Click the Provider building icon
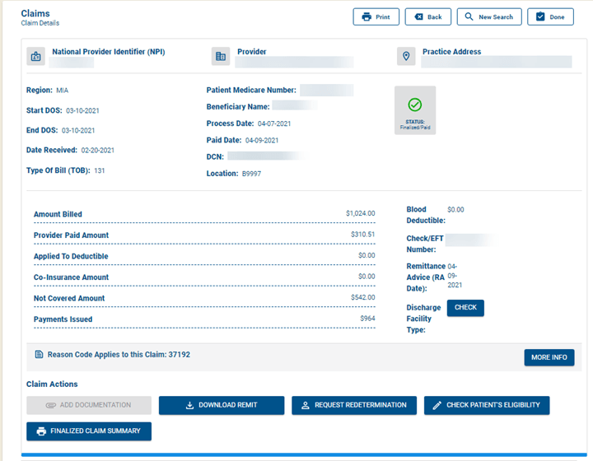Screen dimensions: 593x461 click(221, 57)
